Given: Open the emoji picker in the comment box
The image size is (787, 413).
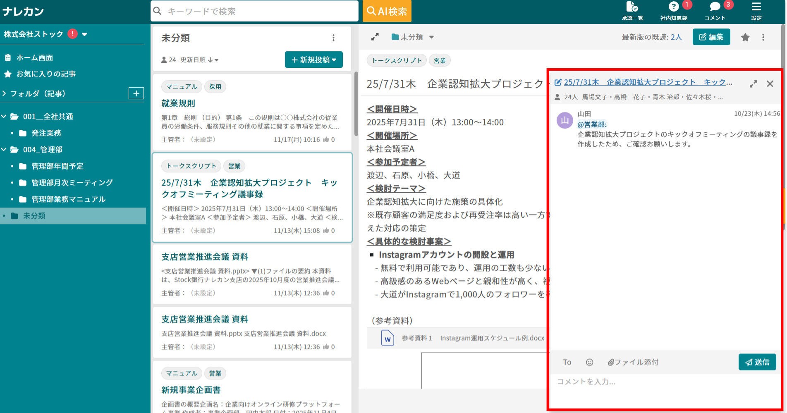Looking at the screenshot, I should click(589, 362).
